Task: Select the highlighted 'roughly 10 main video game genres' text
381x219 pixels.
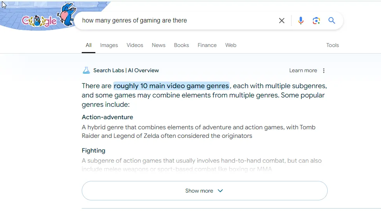Action: point(171,86)
